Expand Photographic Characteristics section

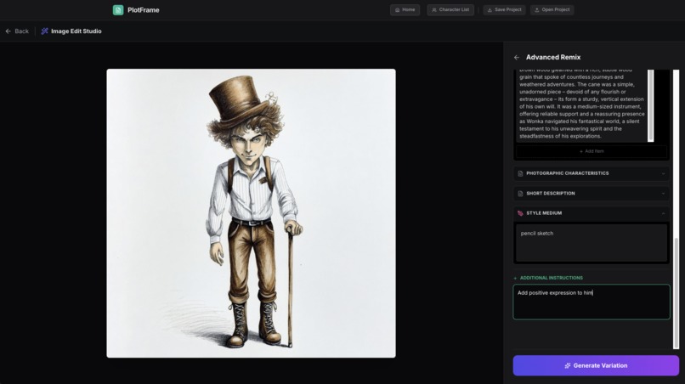592,173
